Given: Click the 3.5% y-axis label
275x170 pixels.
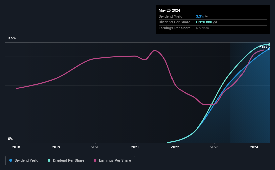Looking at the screenshot, I should click(x=12, y=38).
